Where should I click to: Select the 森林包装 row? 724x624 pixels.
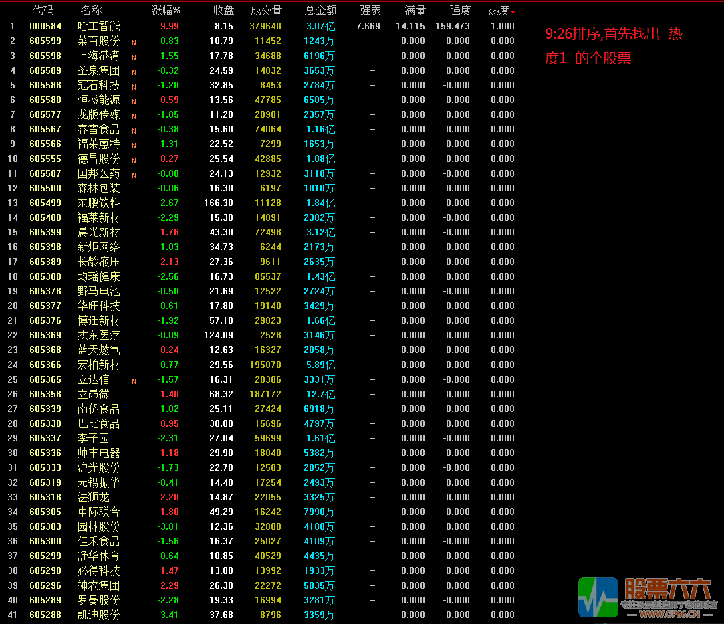tap(261, 188)
